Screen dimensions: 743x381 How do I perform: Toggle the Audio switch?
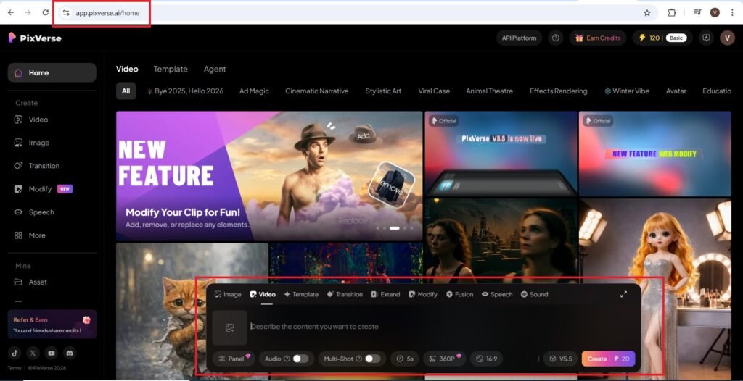pos(300,359)
